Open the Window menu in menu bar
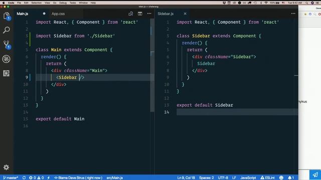Viewport: 321px width, 180px height. point(83,3)
